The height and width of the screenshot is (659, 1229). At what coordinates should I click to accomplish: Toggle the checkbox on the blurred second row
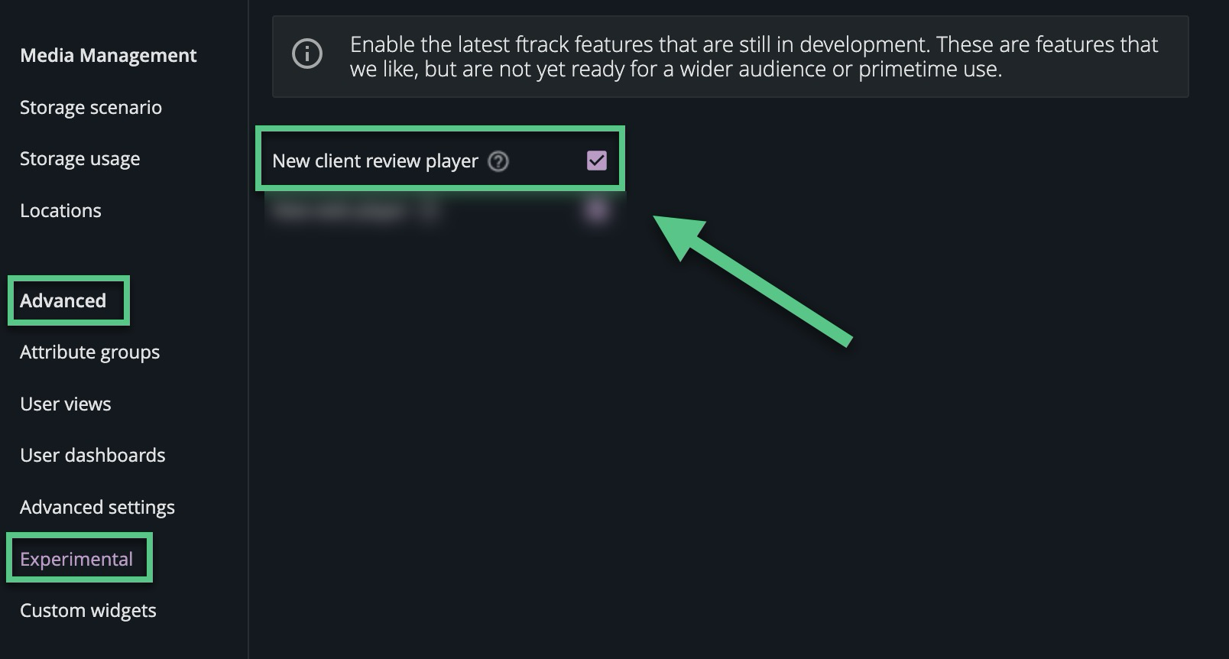click(598, 210)
